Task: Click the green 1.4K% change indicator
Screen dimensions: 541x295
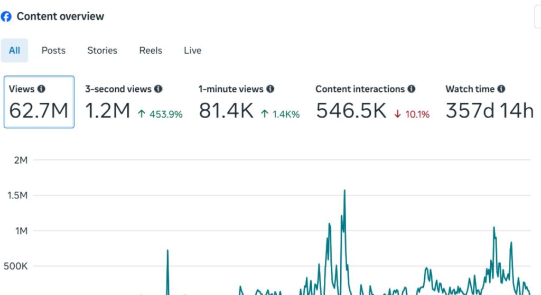Action: coord(281,114)
